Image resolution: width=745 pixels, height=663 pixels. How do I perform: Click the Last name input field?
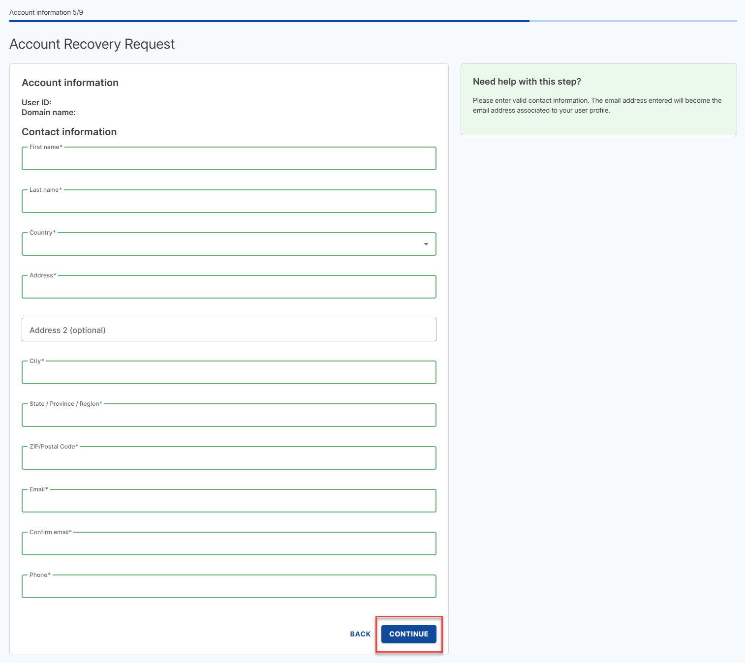(x=229, y=201)
